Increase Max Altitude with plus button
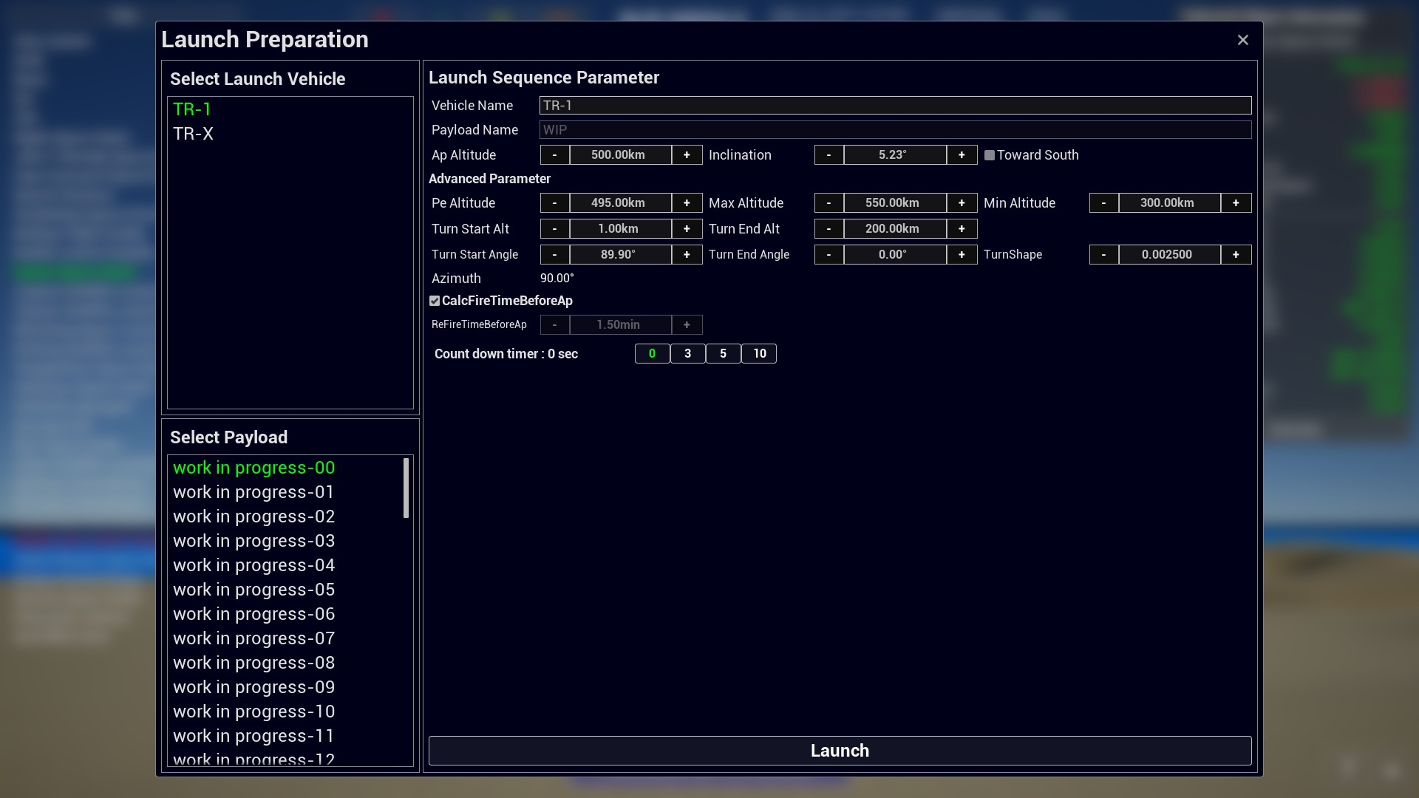 pos(962,203)
